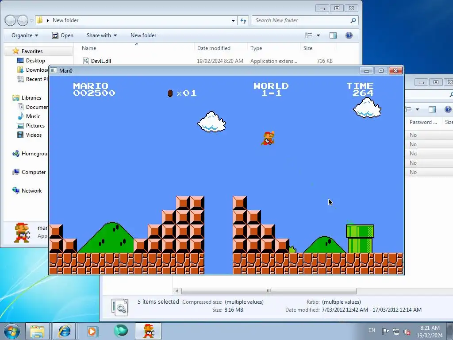Click the horizontal scrollbar in archive window

269,291
